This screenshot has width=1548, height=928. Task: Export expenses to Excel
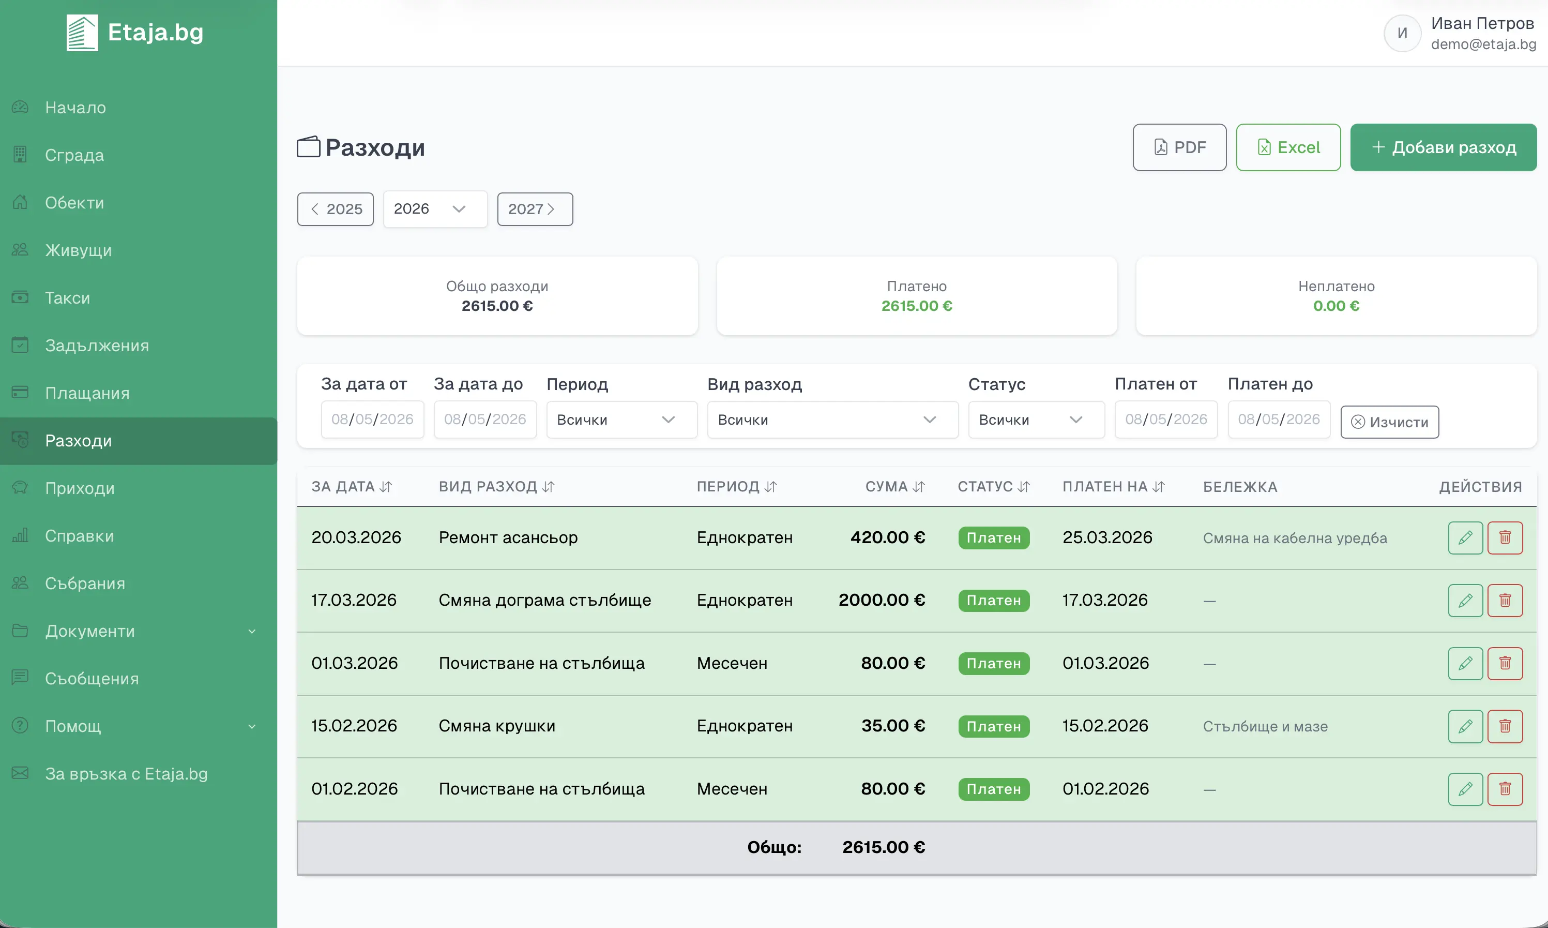(1287, 147)
